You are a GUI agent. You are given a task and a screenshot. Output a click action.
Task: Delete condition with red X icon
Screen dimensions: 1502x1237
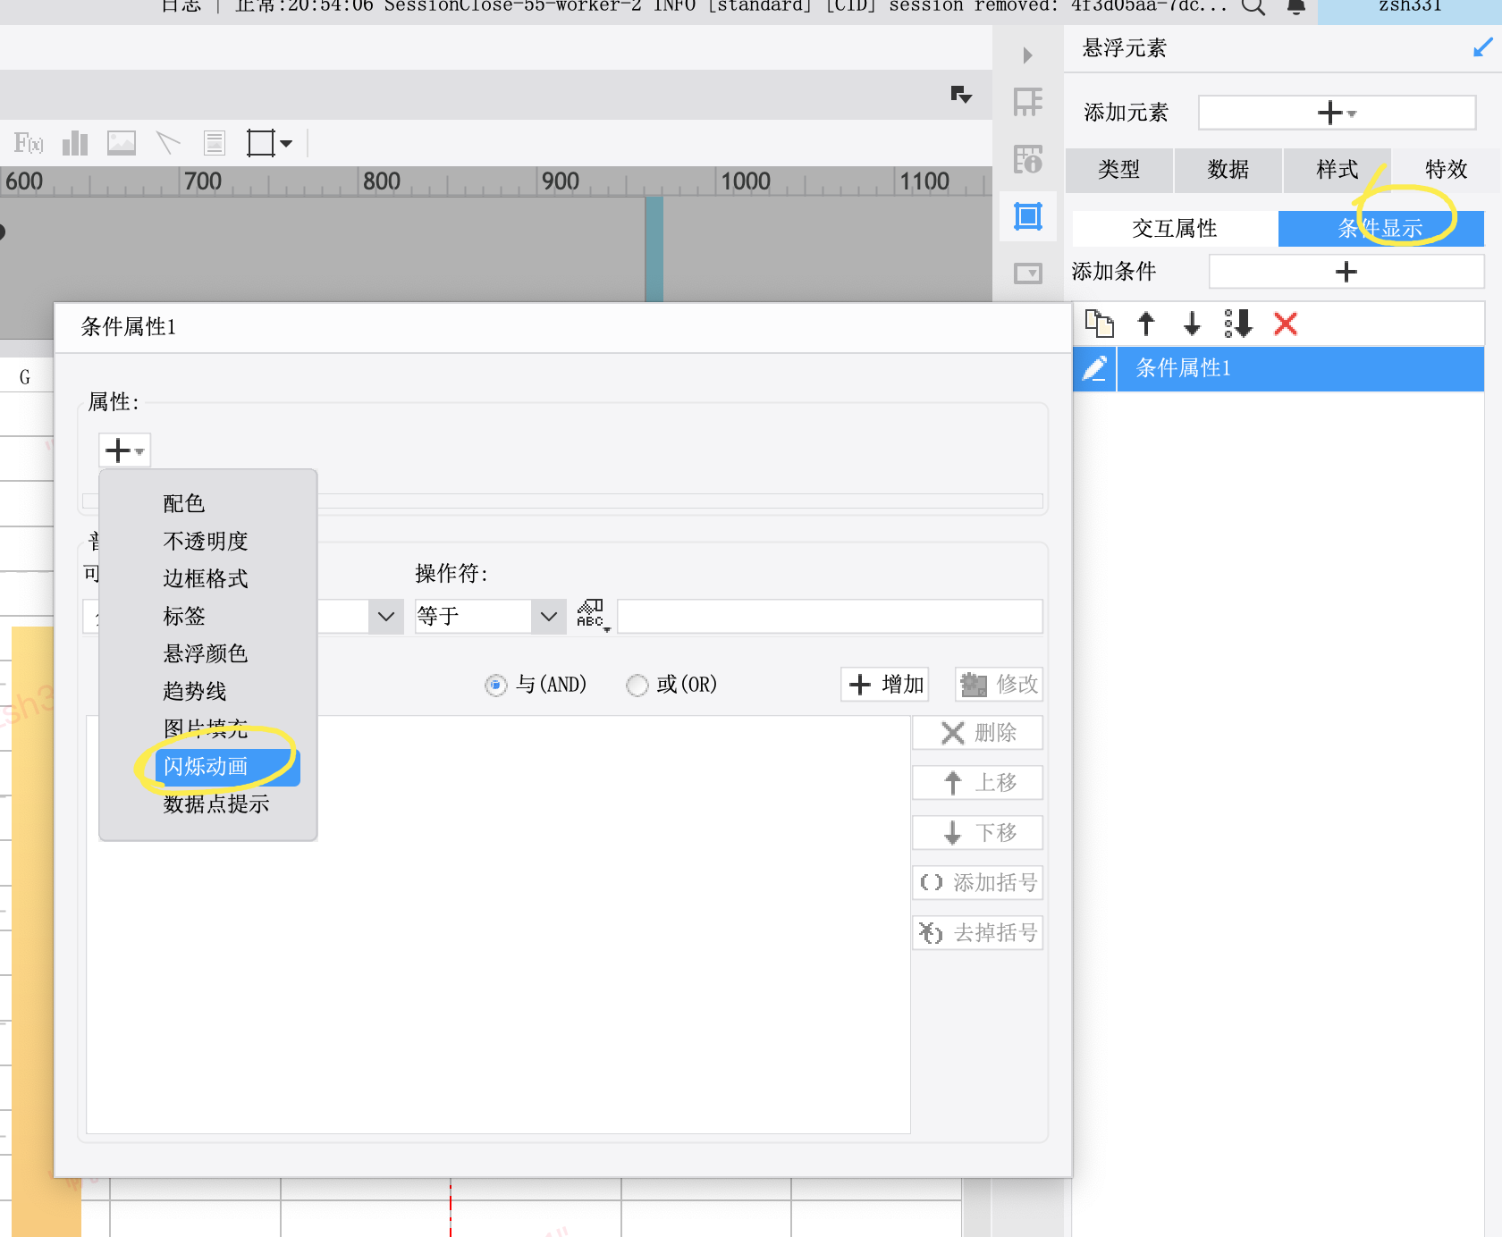(x=1286, y=324)
